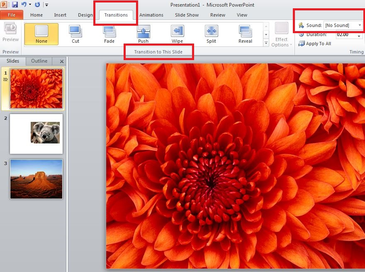Image resolution: width=365 pixels, height=272 pixels.
Task: Click the PowerPoint application icon
Action: [x=4, y=4]
